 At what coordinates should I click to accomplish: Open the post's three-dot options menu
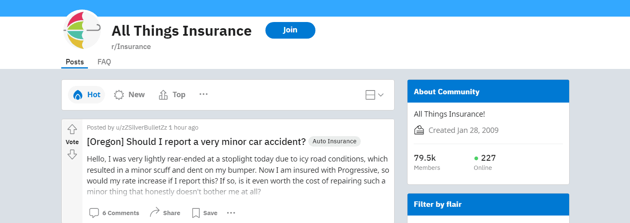[231, 213]
